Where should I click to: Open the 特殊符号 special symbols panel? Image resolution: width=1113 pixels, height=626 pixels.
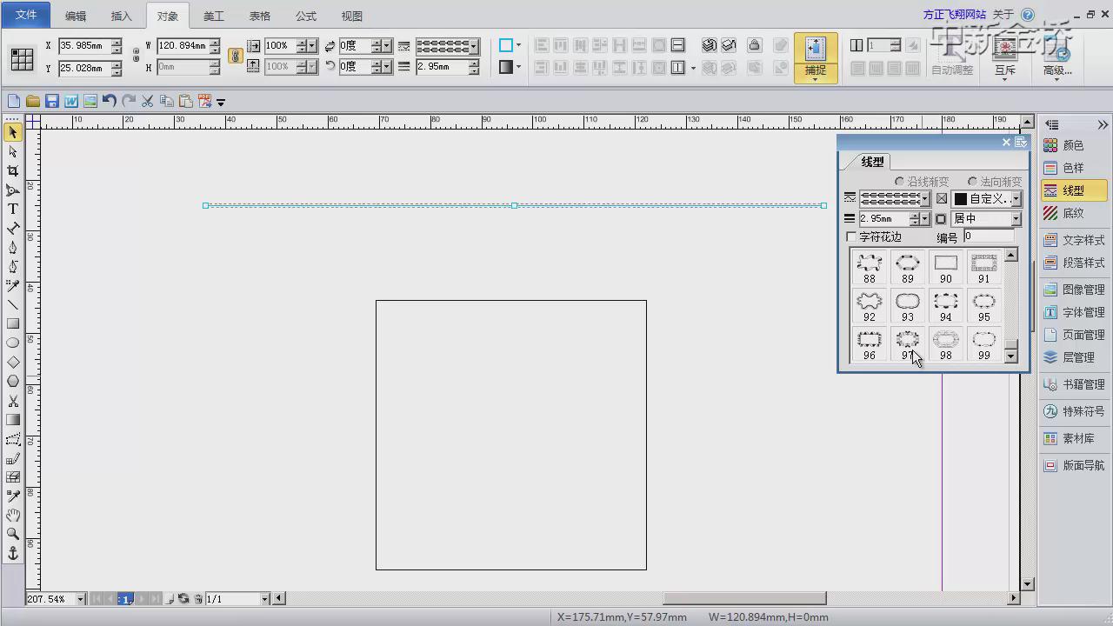1074,411
